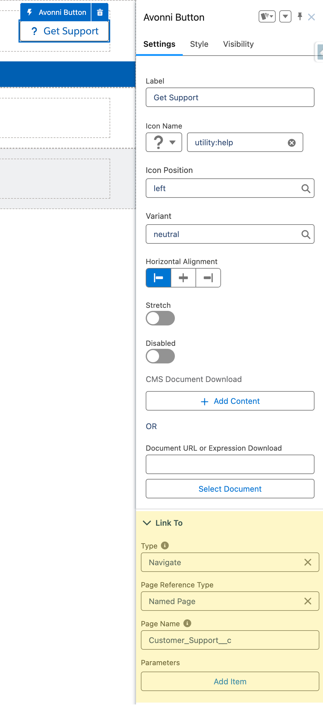The height and width of the screenshot is (705, 323).
Task: Clear the utility:help icon name
Action: pyautogui.click(x=291, y=143)
